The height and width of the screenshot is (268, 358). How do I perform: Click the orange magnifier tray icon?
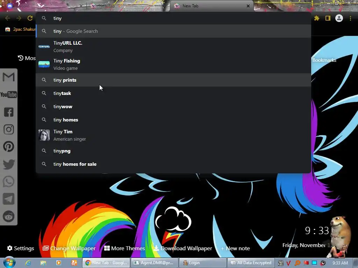[x=297, y=263]
